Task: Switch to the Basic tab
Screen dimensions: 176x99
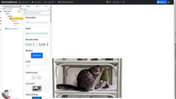Action: (x=28, y=6)
